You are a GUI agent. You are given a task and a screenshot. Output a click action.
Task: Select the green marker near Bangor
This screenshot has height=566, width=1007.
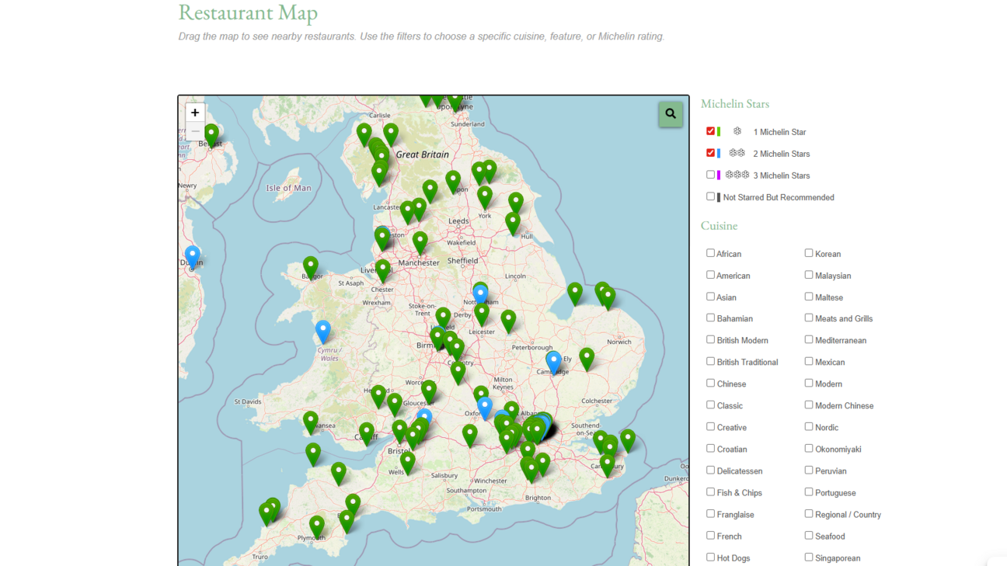point(310,266)
